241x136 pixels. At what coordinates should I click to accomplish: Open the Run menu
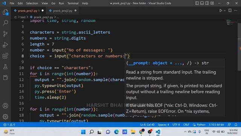click(x=61, y=3)
